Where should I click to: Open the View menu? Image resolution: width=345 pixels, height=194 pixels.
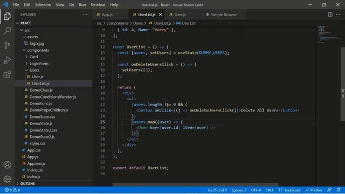point(60,5)
